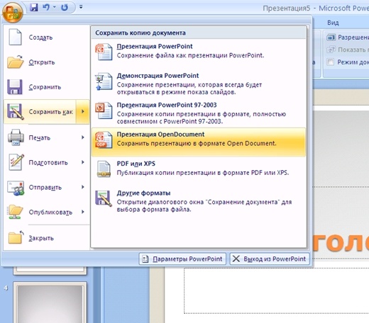Click the Undo arrow in quick access toolbar
The height and width of the screenshot is (323, 369).
(x=45, y=7)
